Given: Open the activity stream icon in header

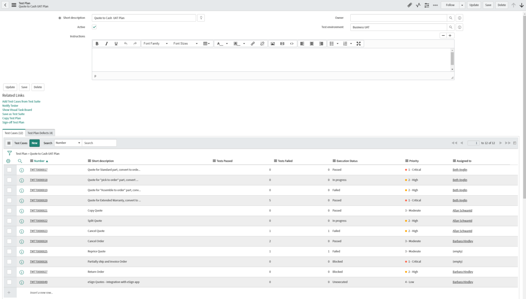Looking at the screenshot, I should click(x=418, y=5).
